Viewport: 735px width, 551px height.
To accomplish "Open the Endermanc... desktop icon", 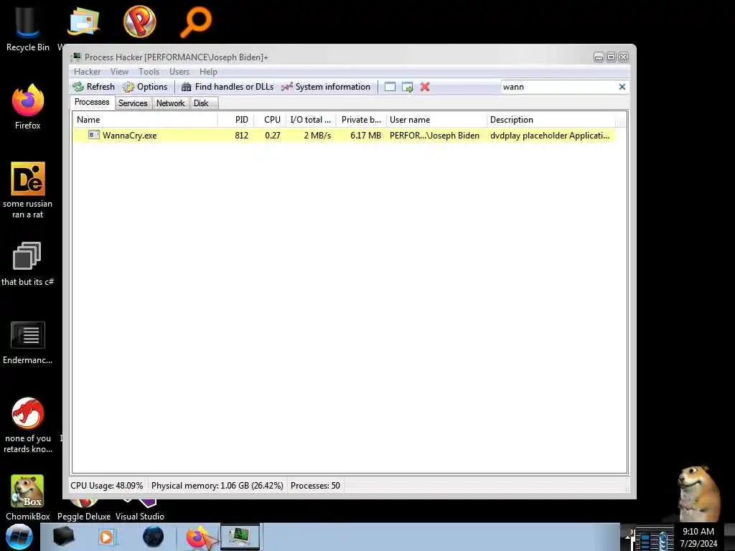I will 28,342.
